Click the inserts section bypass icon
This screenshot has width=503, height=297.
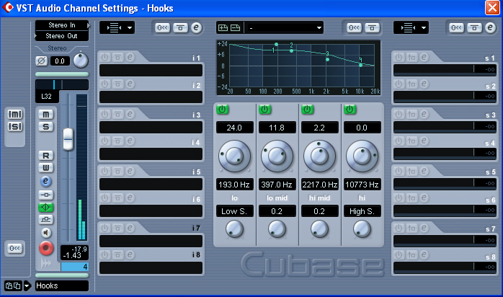tap(181, 28)
